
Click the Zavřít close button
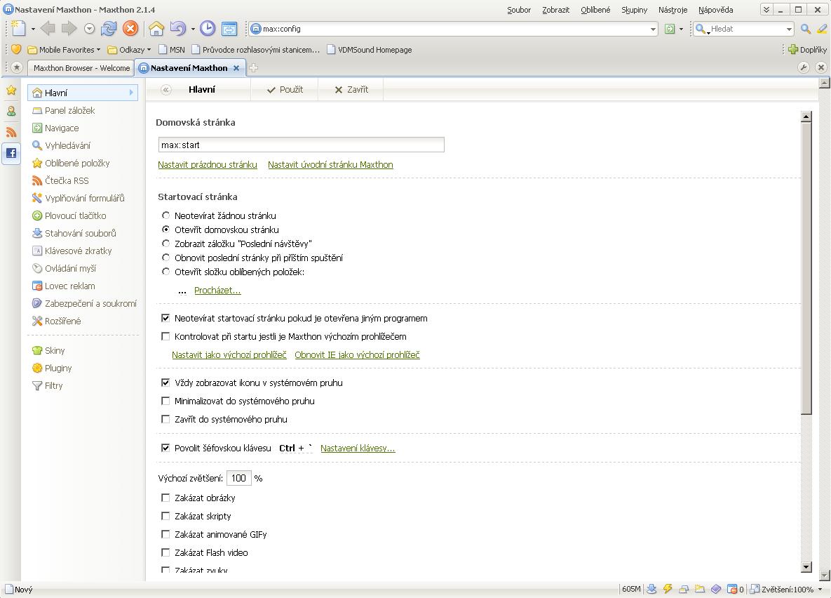(351, 90)
